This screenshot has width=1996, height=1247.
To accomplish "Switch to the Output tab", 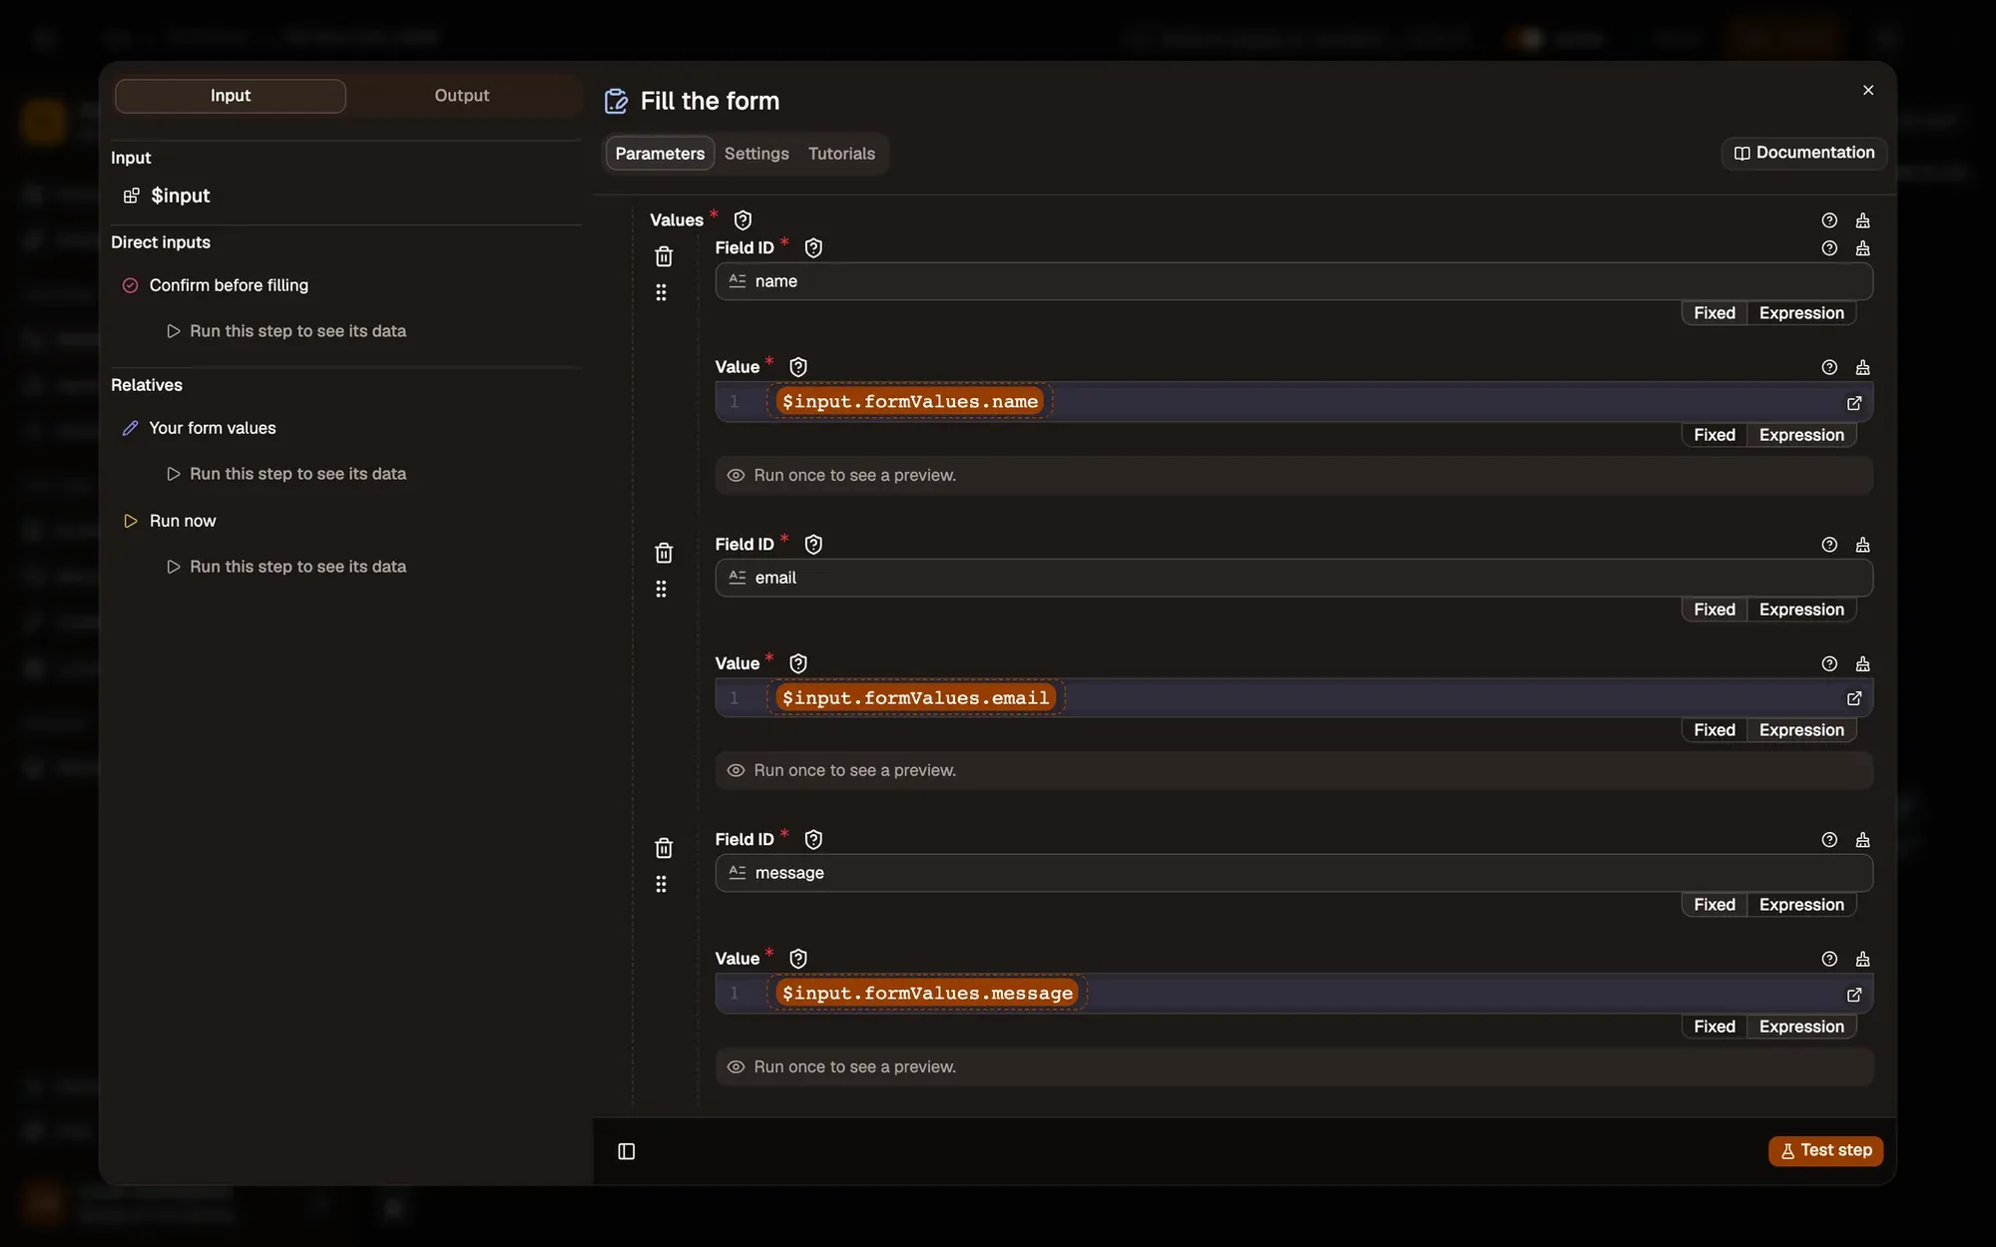I will click(461, 96).
